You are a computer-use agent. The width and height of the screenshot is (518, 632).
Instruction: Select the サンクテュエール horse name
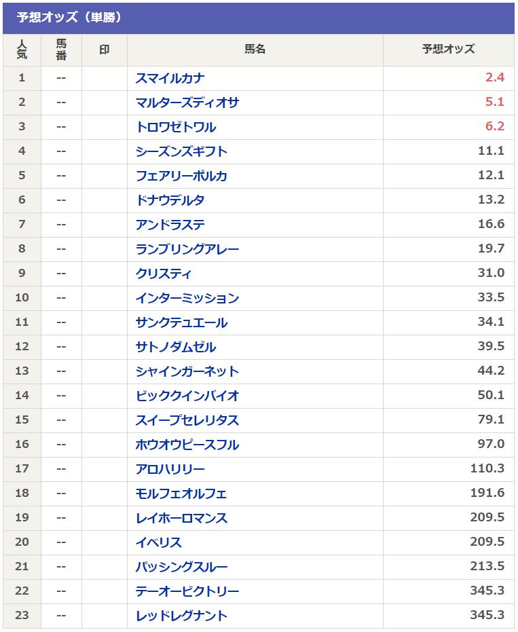(x=181, y=322)
